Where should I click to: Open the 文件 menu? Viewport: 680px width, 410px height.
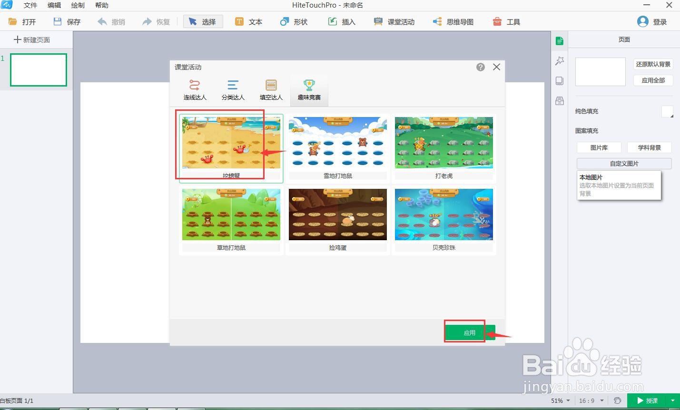click(30, 5)
